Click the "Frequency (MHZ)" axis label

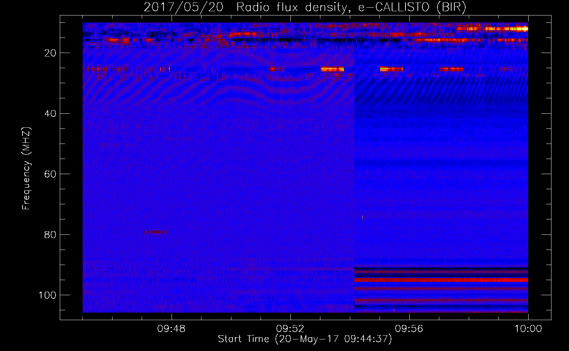(x=26, y=168)
